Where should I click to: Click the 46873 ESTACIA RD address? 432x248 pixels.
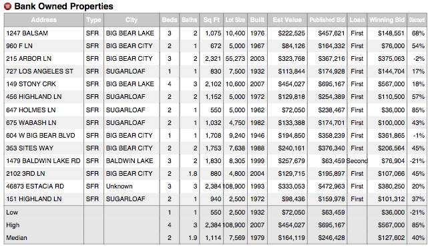35,187
